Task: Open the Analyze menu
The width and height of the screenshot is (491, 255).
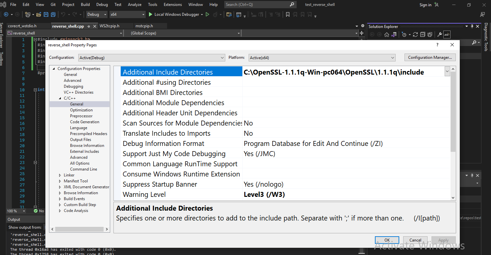Action: [x=135, y=5]
